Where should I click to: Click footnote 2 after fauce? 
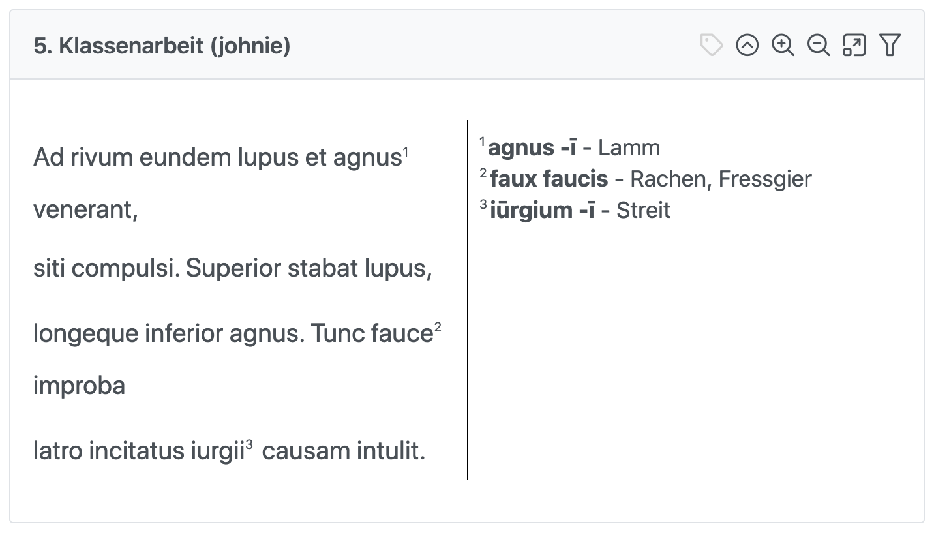pyautogui.click(x=438, y=328)
